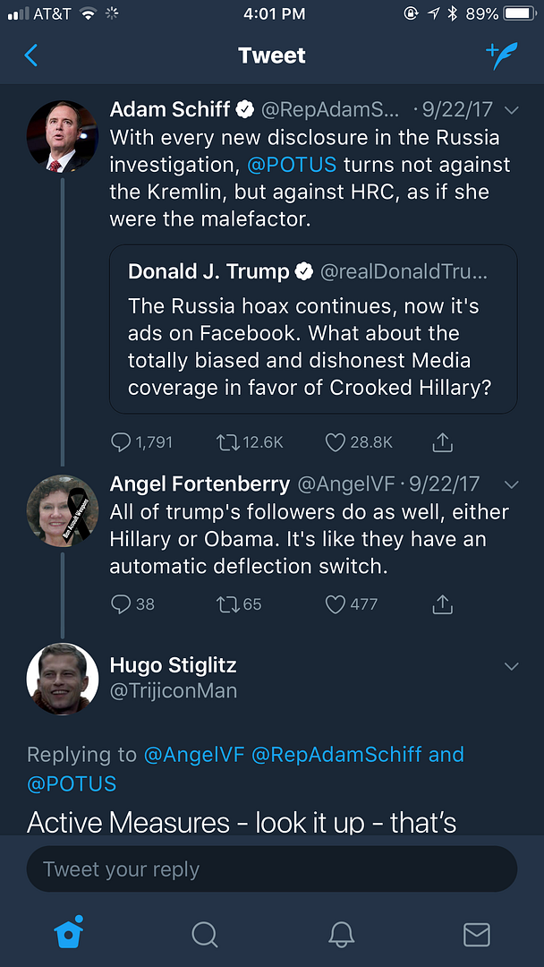The image size is (544, 967).
Task: Open the Messages envelope tab
Action: tap(477, 934)
